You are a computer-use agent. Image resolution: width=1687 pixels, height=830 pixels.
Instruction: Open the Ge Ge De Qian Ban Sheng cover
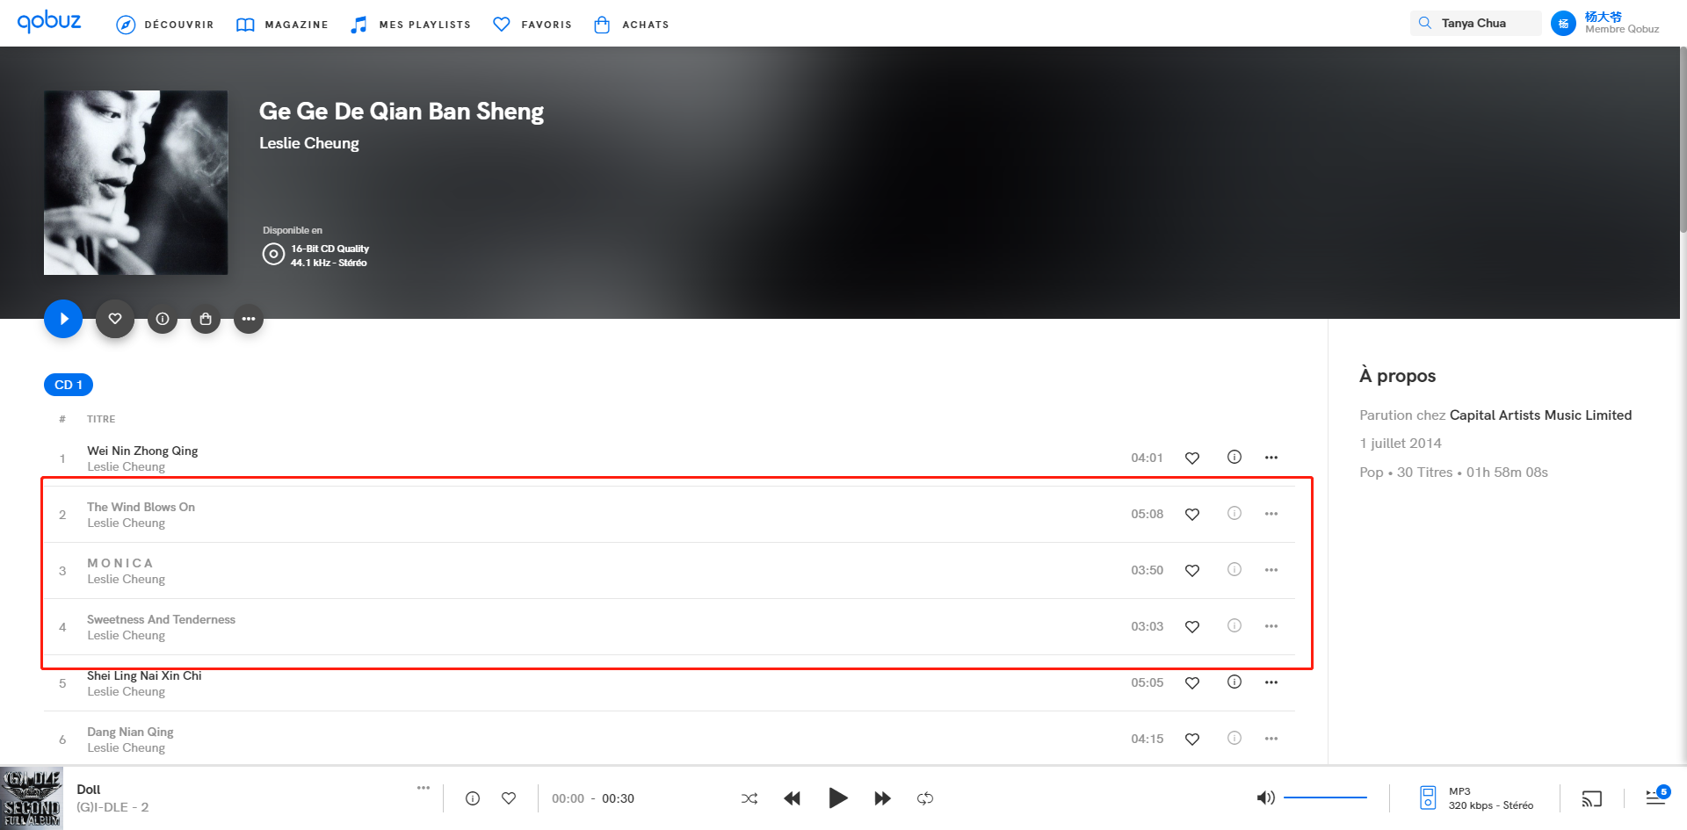click(x=136, y=183)
